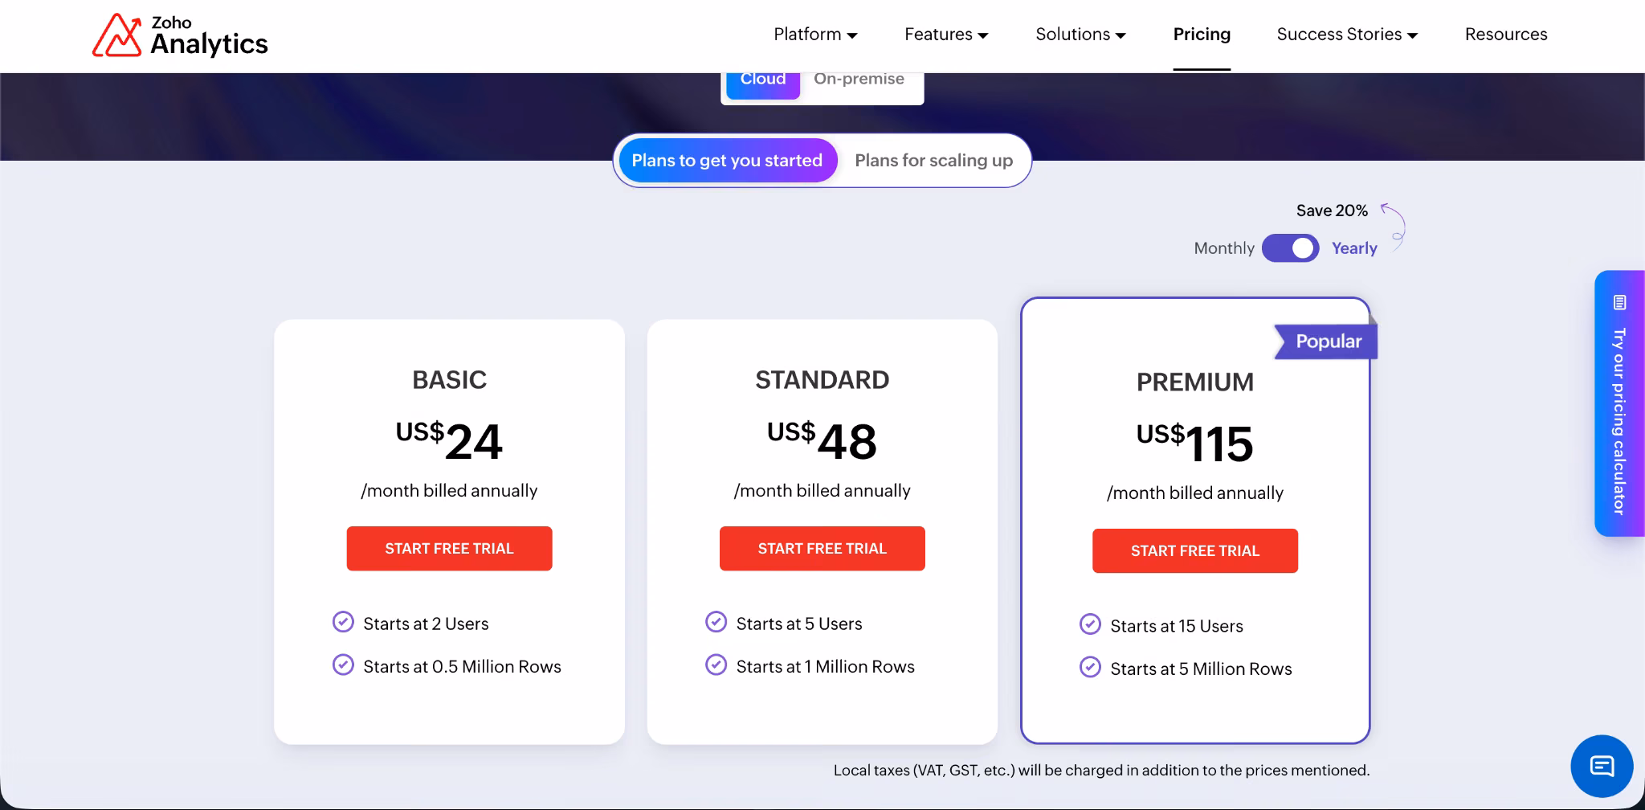
Task: Click the Zoho Analytics logo
Action: coord(180,35)
